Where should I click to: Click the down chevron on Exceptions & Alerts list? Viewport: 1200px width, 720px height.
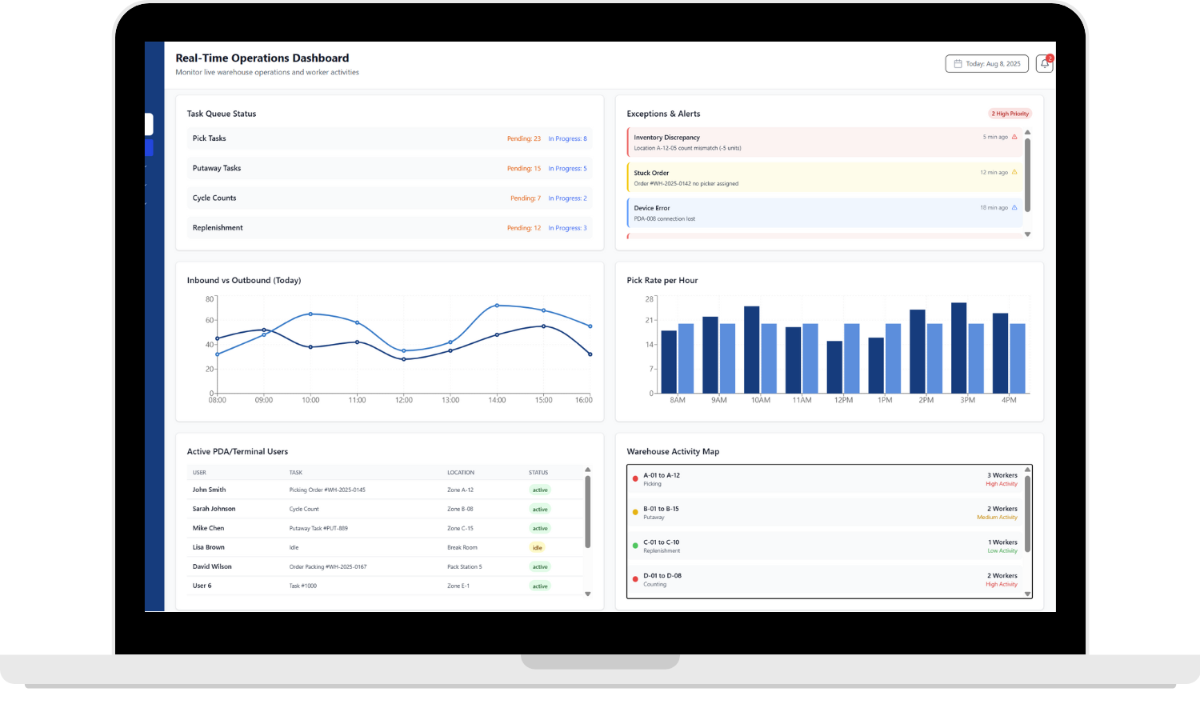pos(1028,234)
